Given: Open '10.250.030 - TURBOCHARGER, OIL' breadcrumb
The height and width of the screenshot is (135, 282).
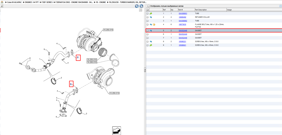Looking at the screenshot, I should [x=128, y=2].
